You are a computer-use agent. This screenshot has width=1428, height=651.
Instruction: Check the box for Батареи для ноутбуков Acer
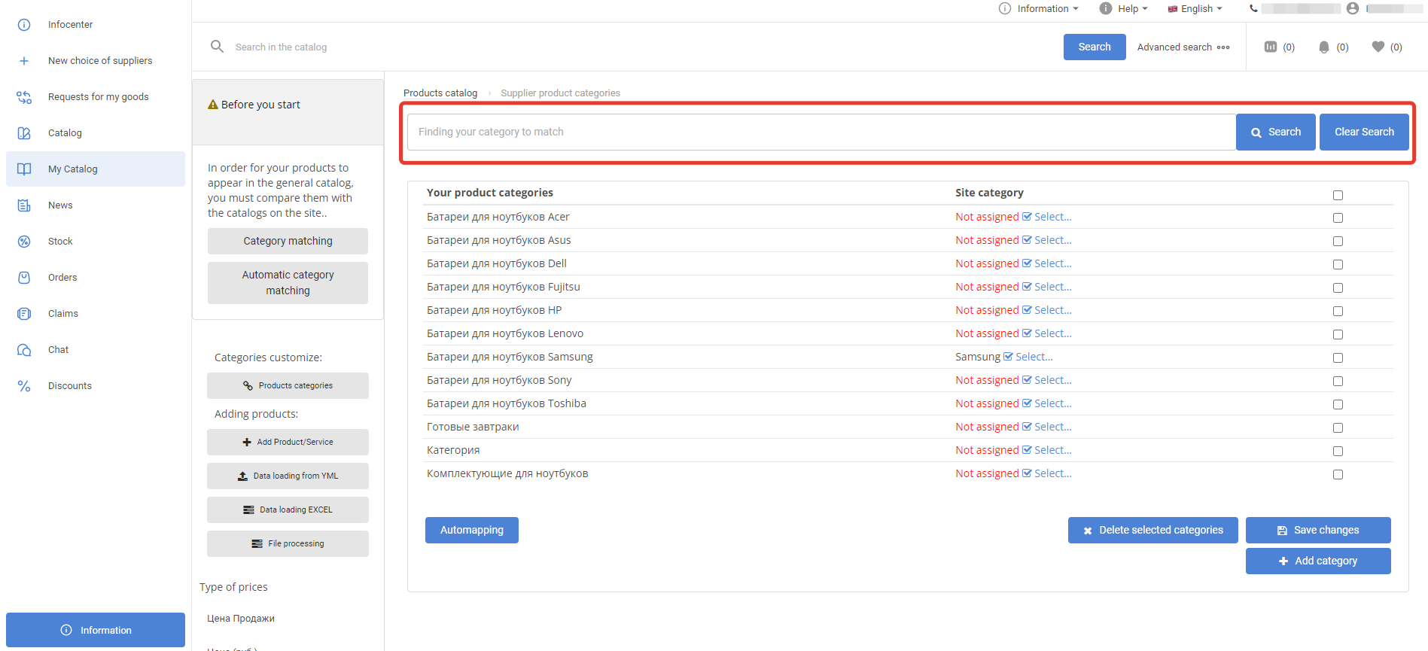tap(1338, 218)
